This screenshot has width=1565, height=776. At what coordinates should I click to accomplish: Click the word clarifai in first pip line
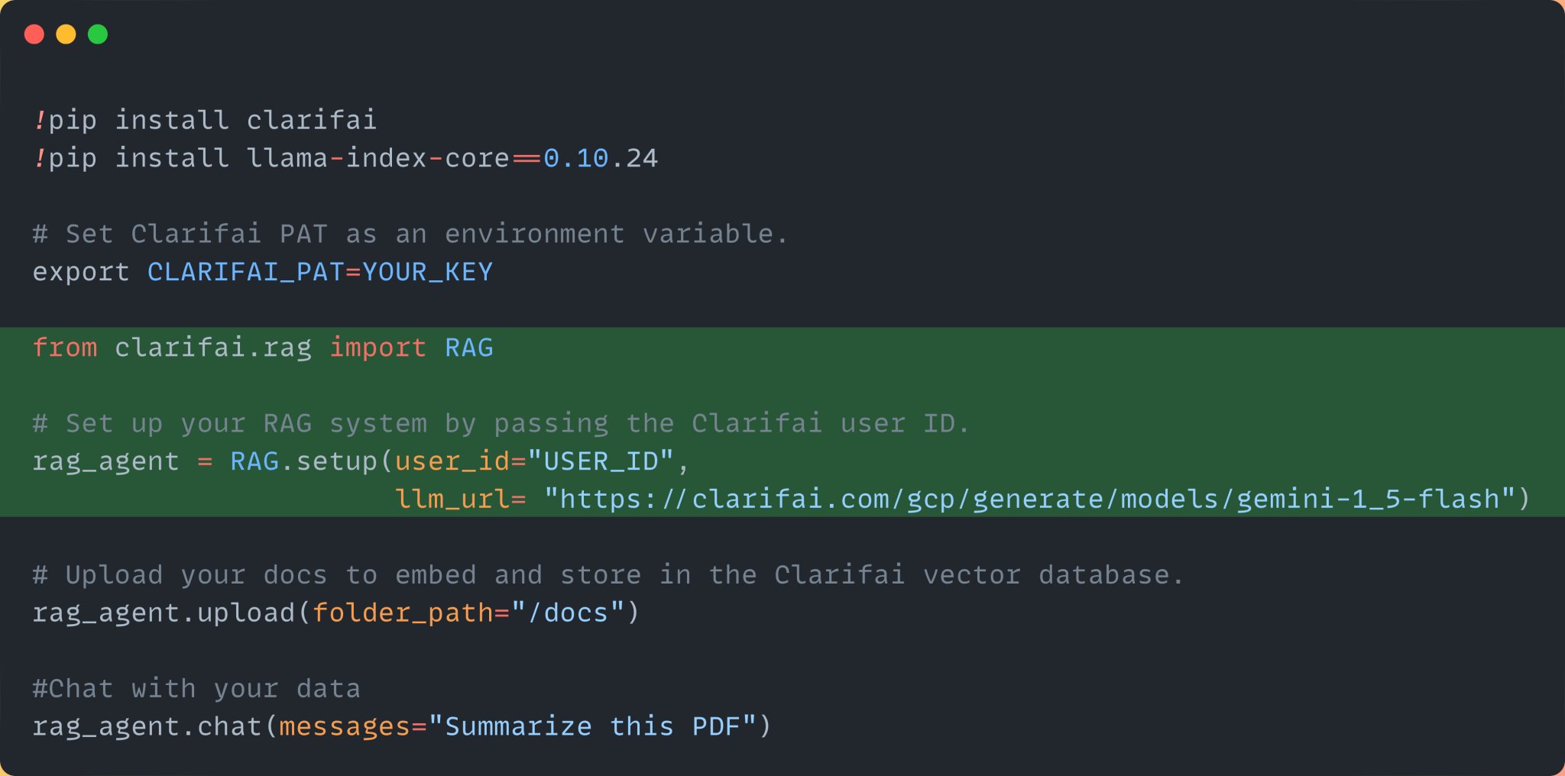pyautogui.click(x=312, y=120)
